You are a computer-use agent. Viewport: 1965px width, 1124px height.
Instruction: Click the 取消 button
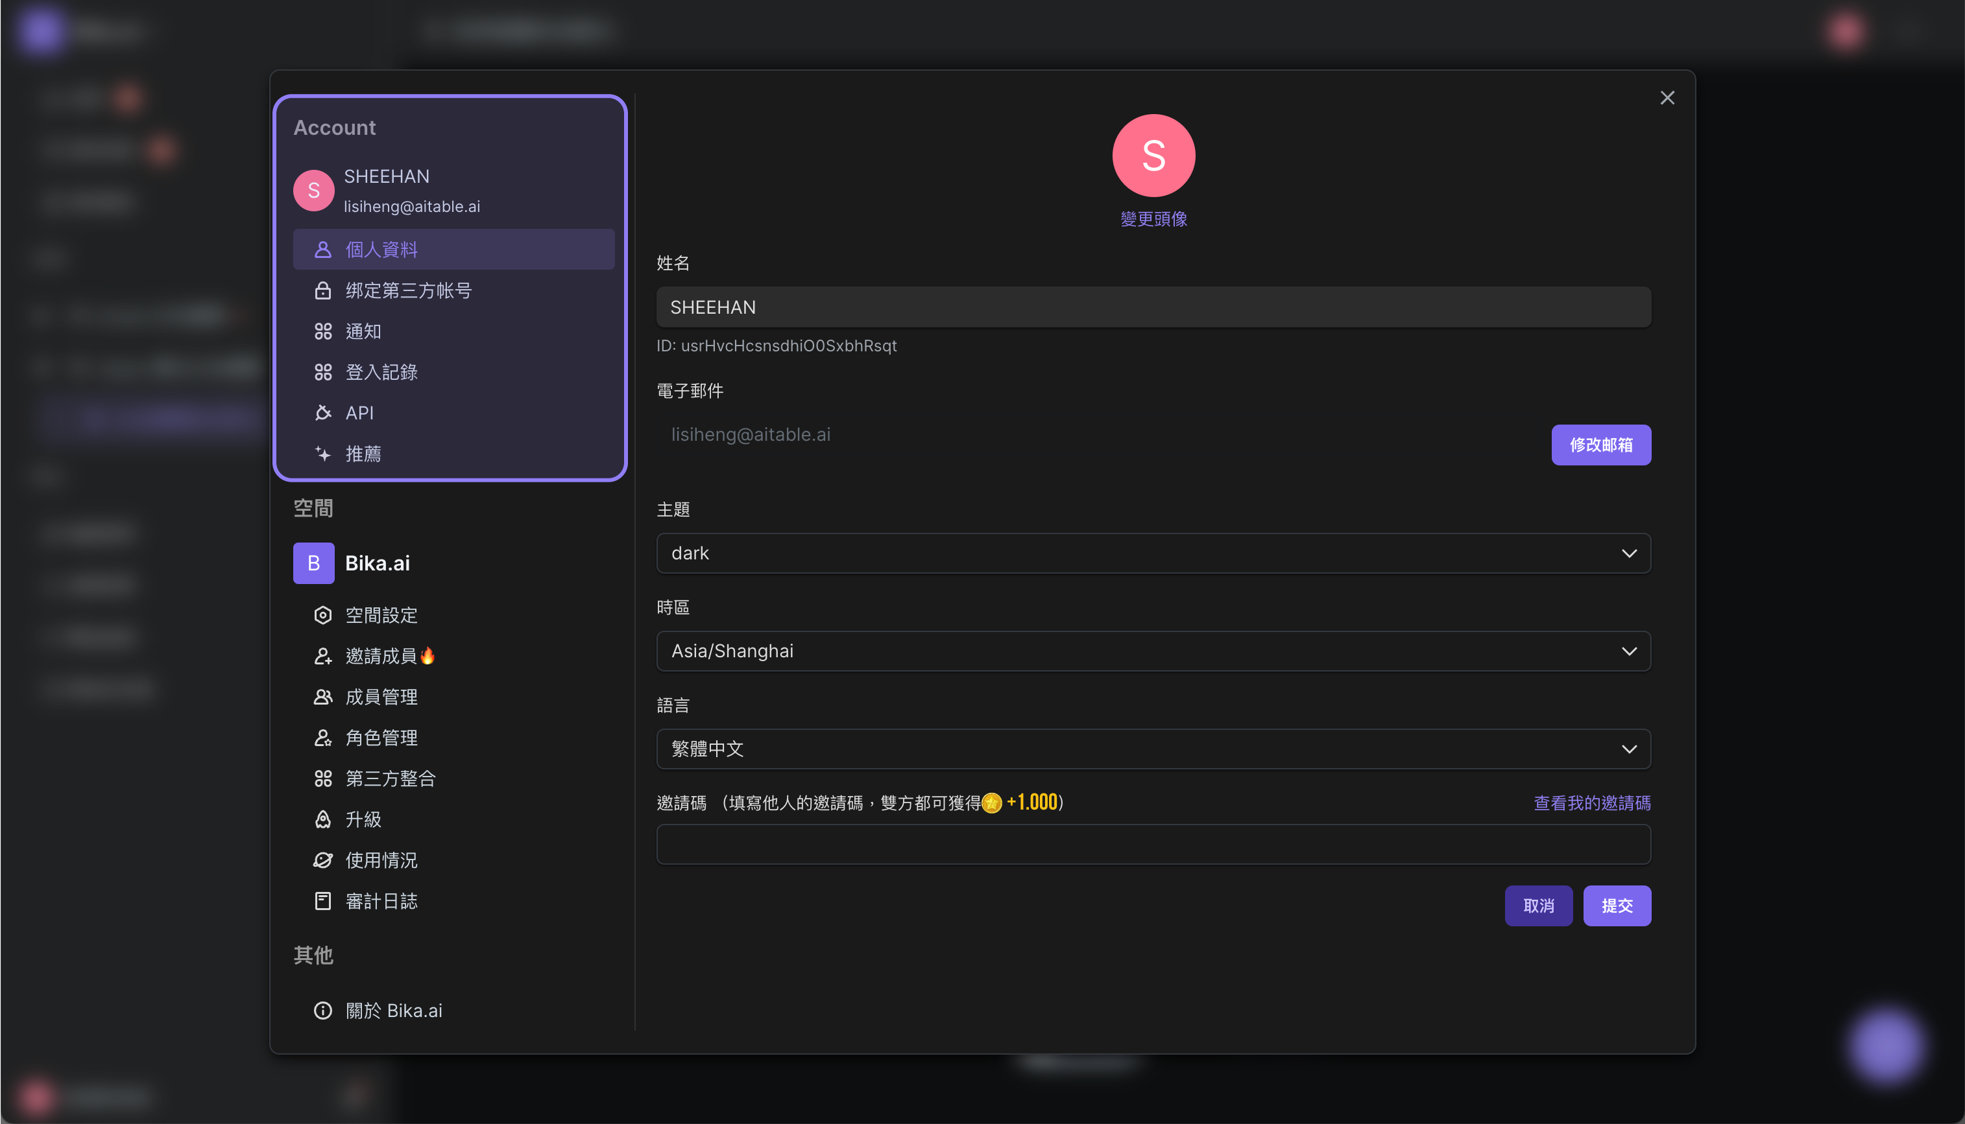(x=1538, y=906)
